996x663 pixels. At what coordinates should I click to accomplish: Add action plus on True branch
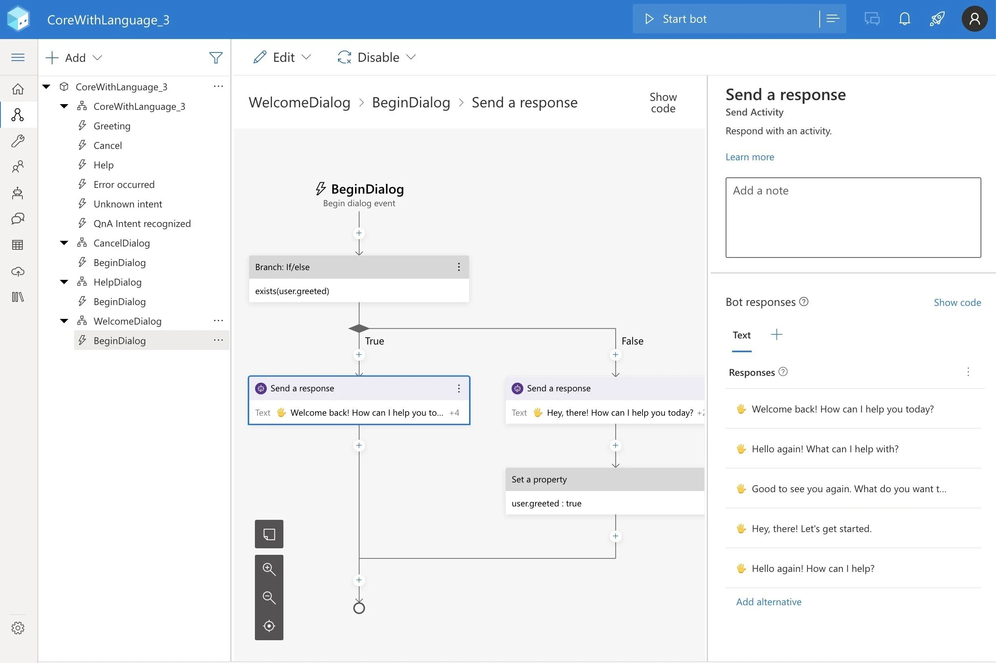click(359, 355)
